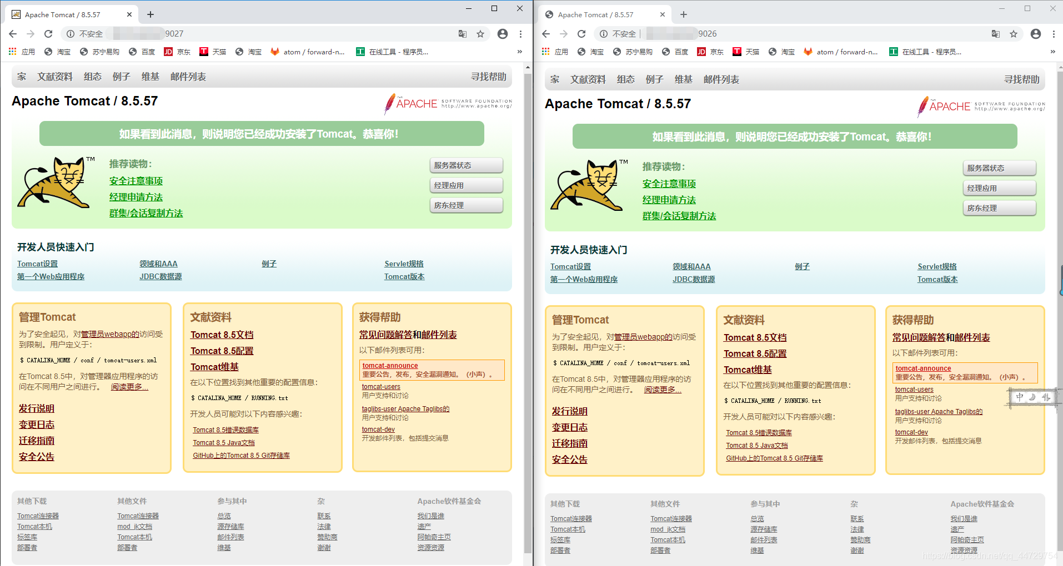1063x566 pixels.
Task: Reload the page in left browser window
Action: click(x=48, y=34)
